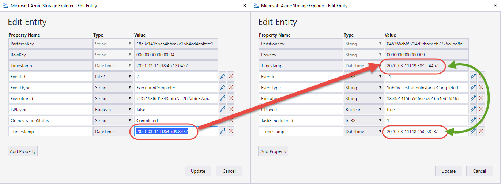Click the PartitionKey value 046366cb69714d2fb6cdbb7775c8bd8d
The width and height of the screenshot is (501, 184).
pyautogui.click(x=427, y=44)
